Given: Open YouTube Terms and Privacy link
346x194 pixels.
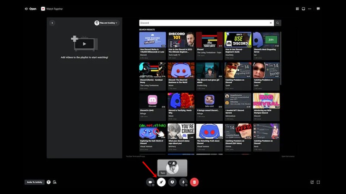Looking at the screenshot, I should coord(135,156).
